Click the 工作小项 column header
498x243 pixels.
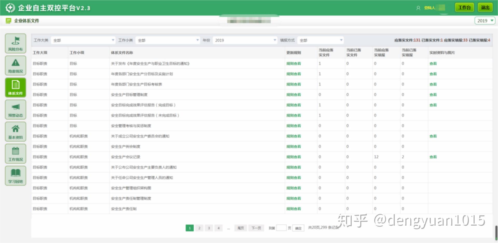pos(77,53)
